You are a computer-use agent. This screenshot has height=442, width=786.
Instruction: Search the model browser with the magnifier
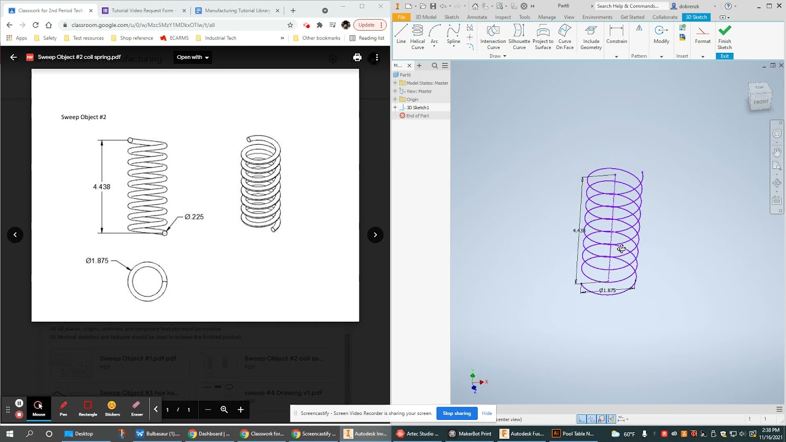click(x=435, y=66)
